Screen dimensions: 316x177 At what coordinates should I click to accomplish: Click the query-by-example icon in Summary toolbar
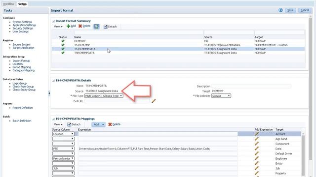pyautogui.click(x=96, y=27)
